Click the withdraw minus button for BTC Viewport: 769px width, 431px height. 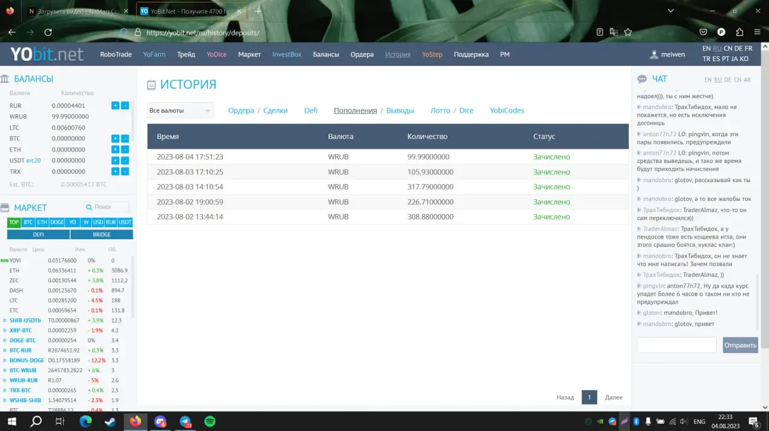pyautogui.click(x=125, y=138)
